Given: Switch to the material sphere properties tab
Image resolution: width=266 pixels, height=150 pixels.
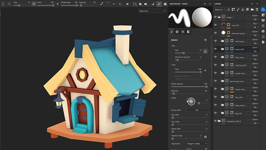Looking at the screenshot, I should (x=177, y=32).
